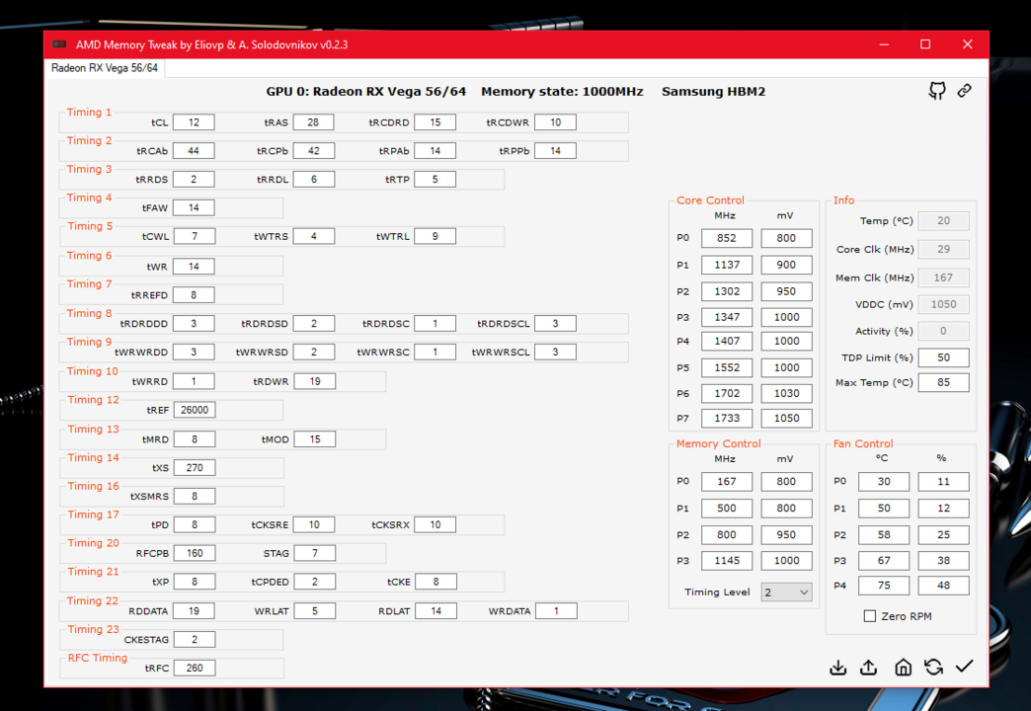This screenshot has height=711, width=1031.
Task: Click the app icon in the title bar
Action: (59, 44)
